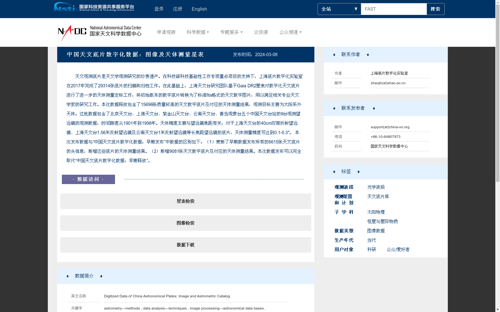Click the NADC National Astronomical Data Center logo
The image size is (500, 312).
click(100, 32)
